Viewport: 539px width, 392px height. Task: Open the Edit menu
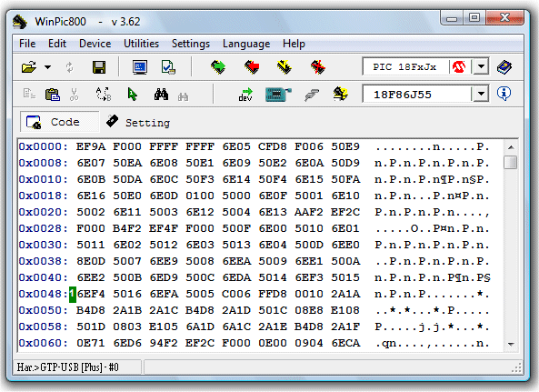(57, 44)
